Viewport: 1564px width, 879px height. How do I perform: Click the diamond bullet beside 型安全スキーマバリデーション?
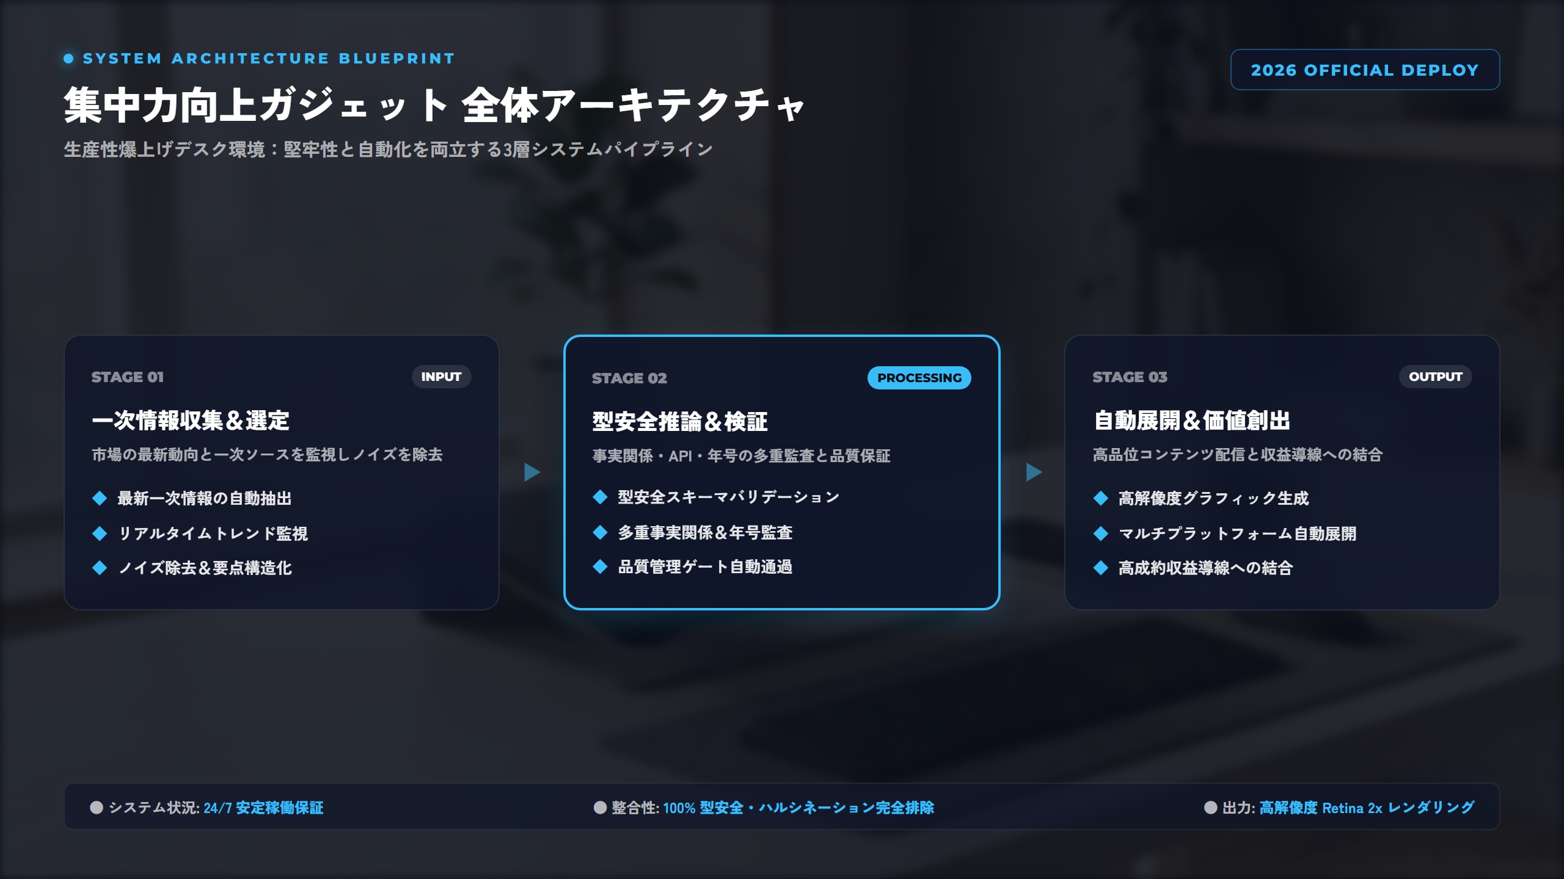coord(601,497)
